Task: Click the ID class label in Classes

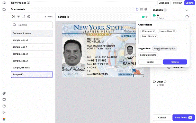Action: click(x=158, y=15)
